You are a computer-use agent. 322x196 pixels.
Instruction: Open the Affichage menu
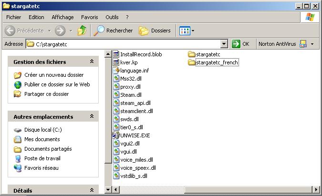(62, 17)
